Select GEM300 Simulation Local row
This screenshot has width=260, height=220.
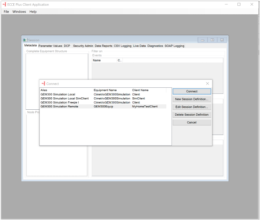click(x=58, y=94)
